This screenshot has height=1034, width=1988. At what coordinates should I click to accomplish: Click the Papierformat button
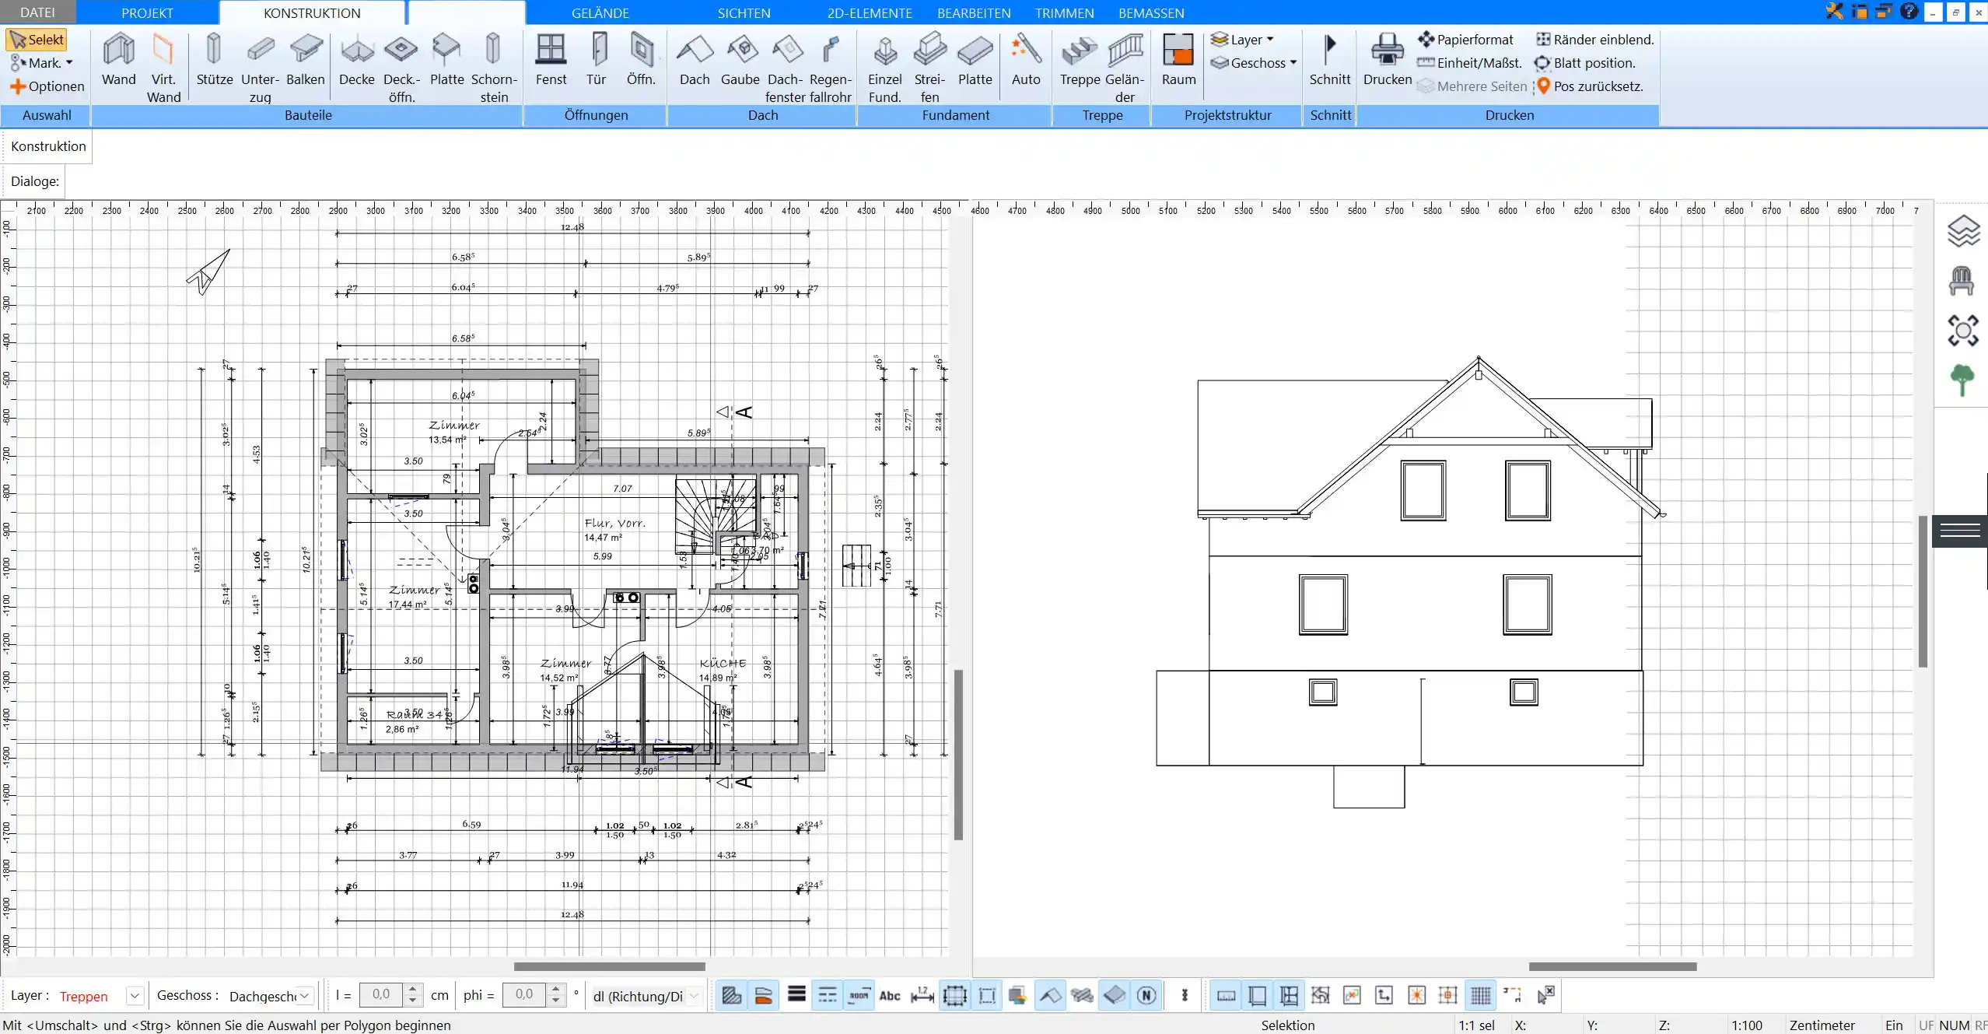[x=1465, y=40]
